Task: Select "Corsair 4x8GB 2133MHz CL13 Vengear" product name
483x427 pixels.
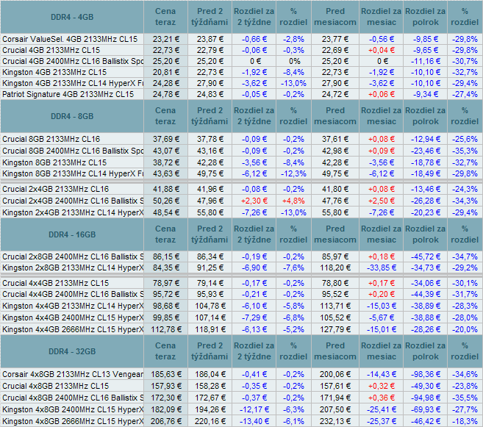Action: [x=73, y=374]
